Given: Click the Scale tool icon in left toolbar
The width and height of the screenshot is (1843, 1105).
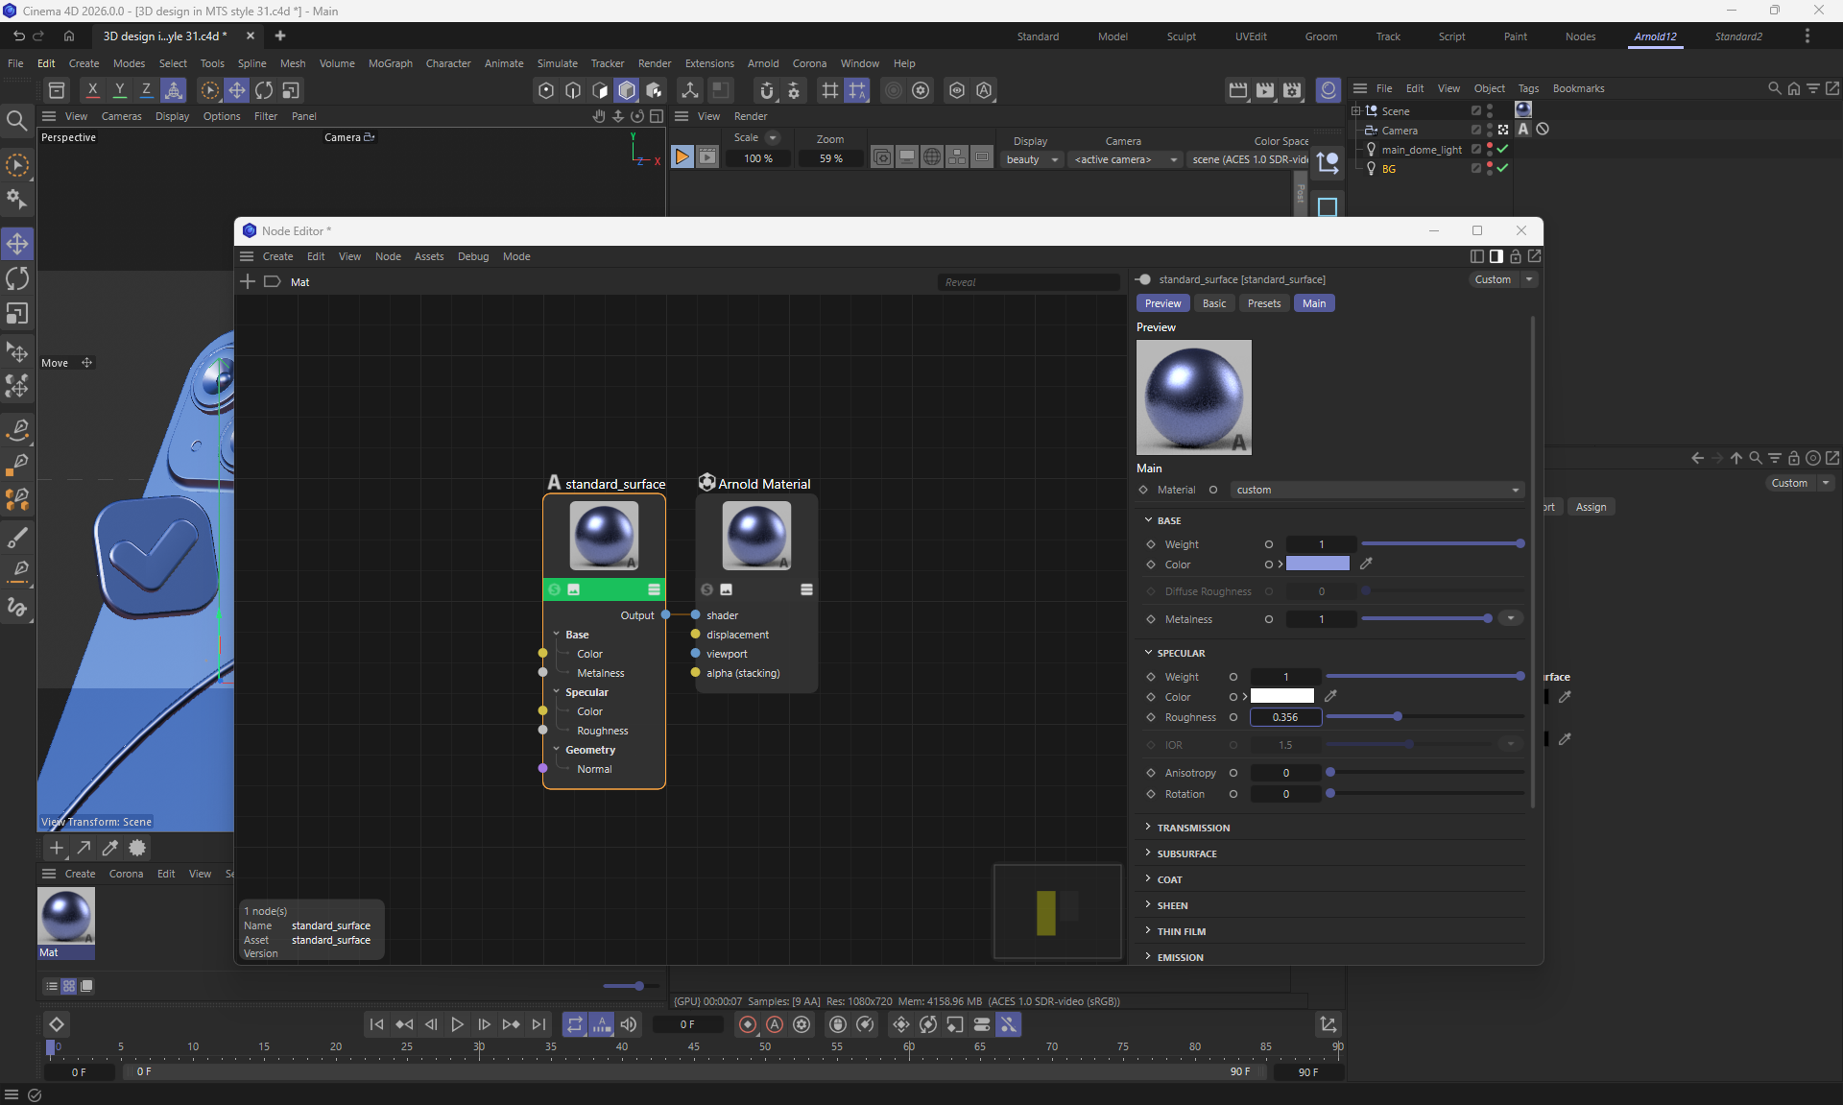Looking at the screenshot, I should [17, 314].
